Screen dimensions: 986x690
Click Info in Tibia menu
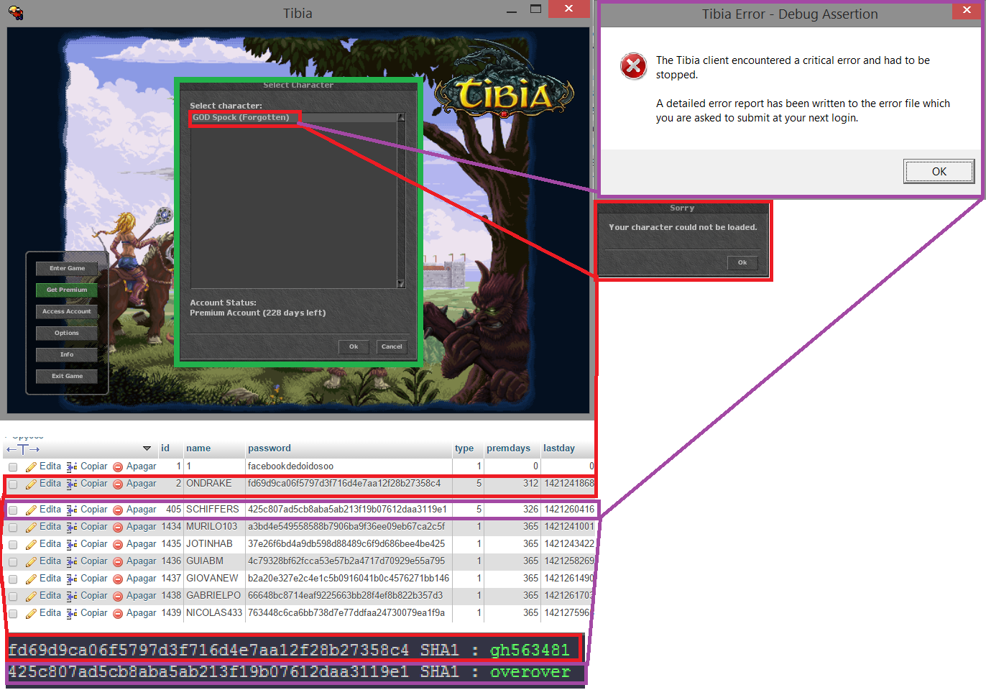67,354
